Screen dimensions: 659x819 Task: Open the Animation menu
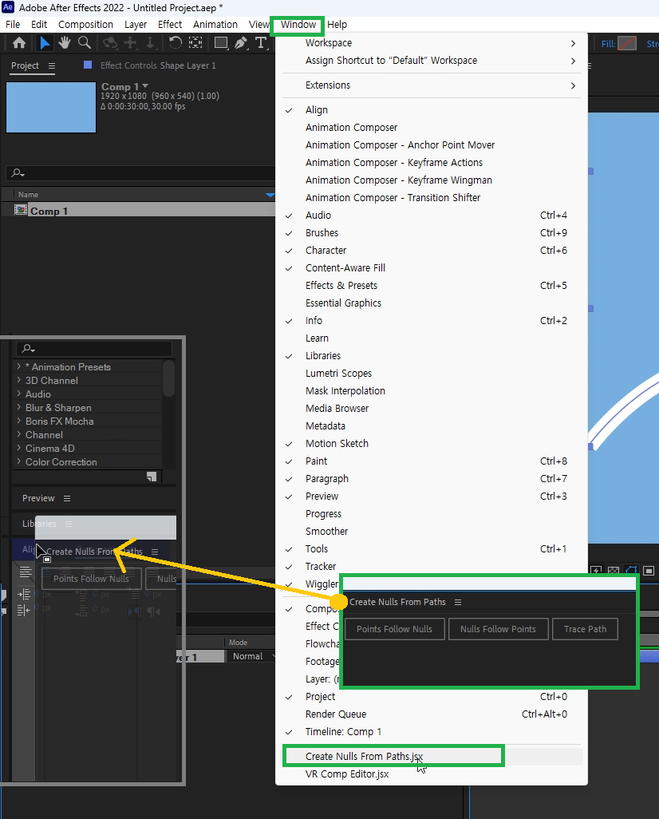click(x=215, y=25)
